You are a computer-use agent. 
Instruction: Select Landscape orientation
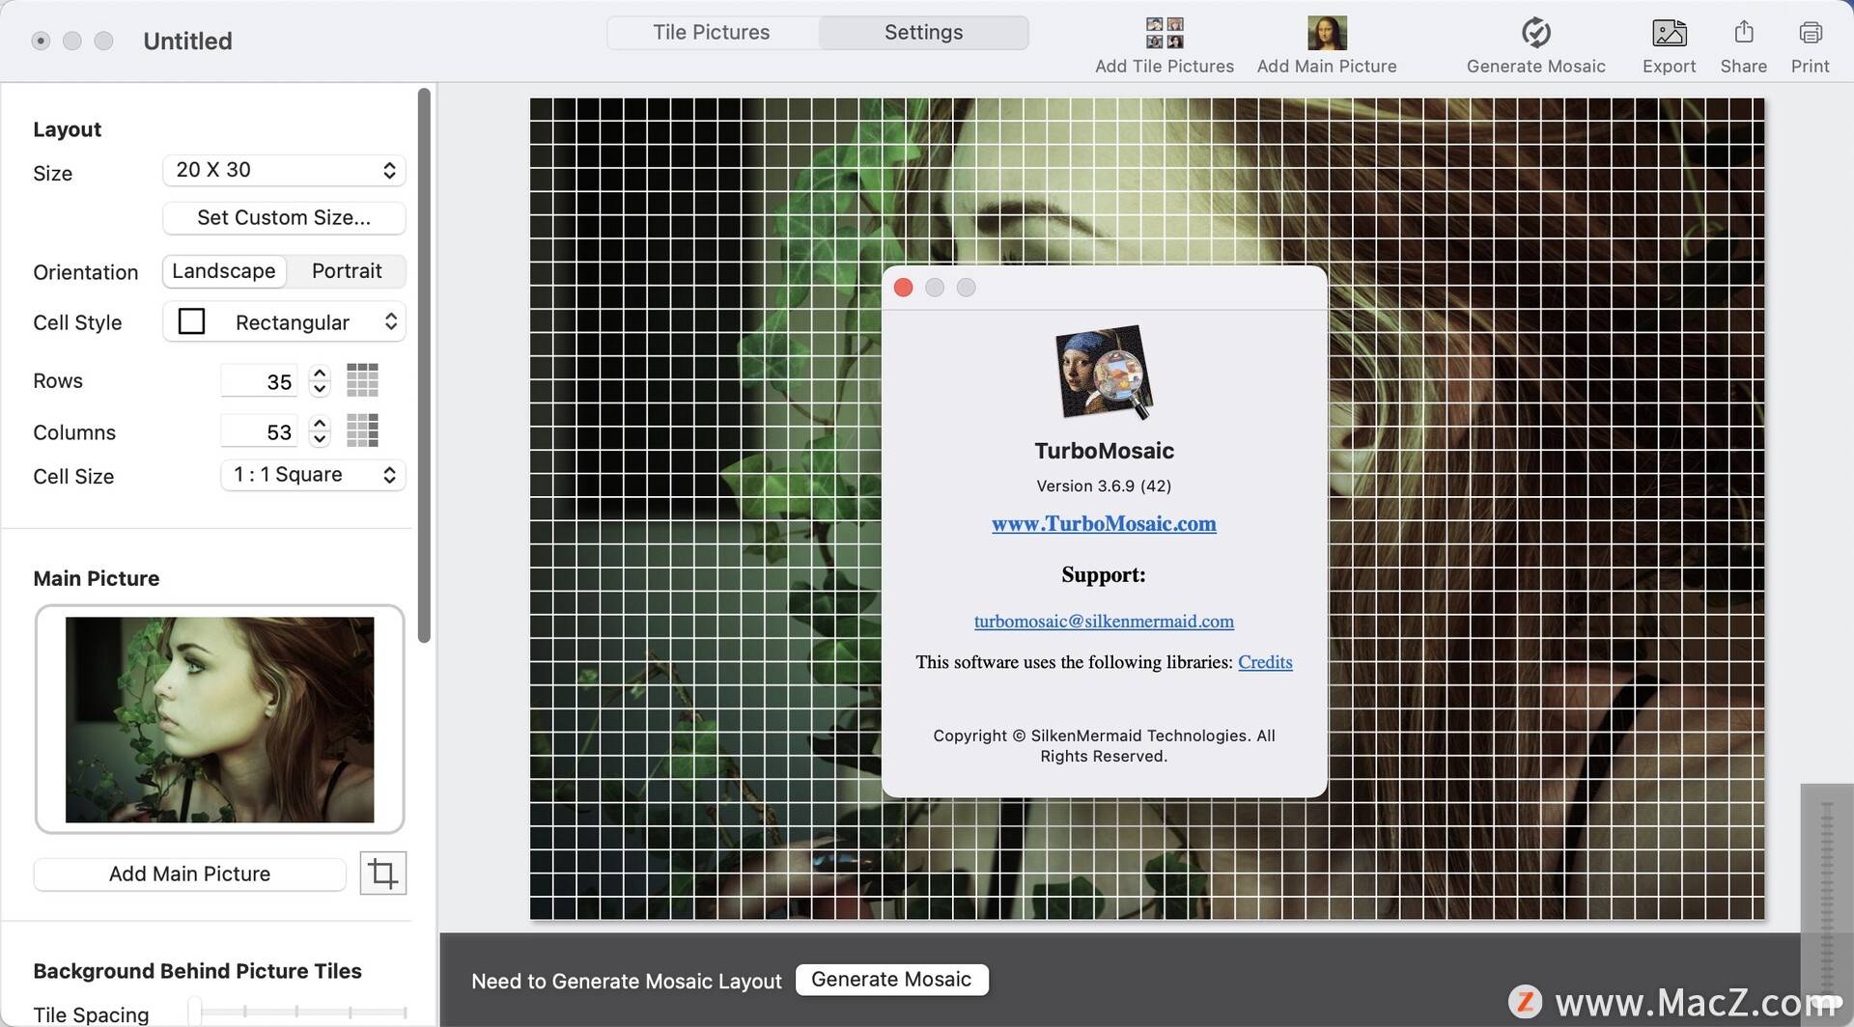(x=224, y=271)
